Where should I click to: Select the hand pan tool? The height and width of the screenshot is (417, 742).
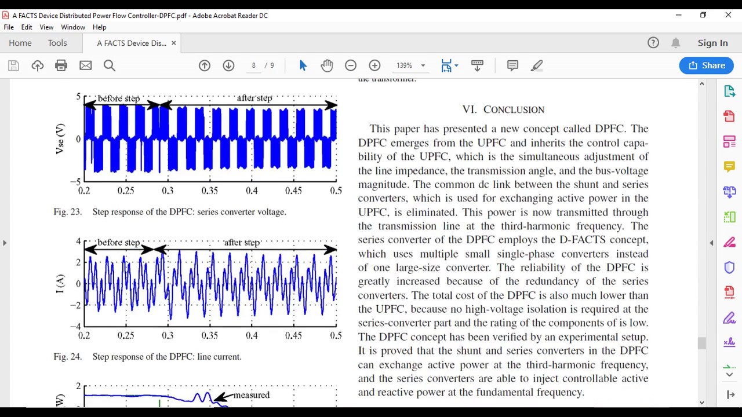pos(327,65)
